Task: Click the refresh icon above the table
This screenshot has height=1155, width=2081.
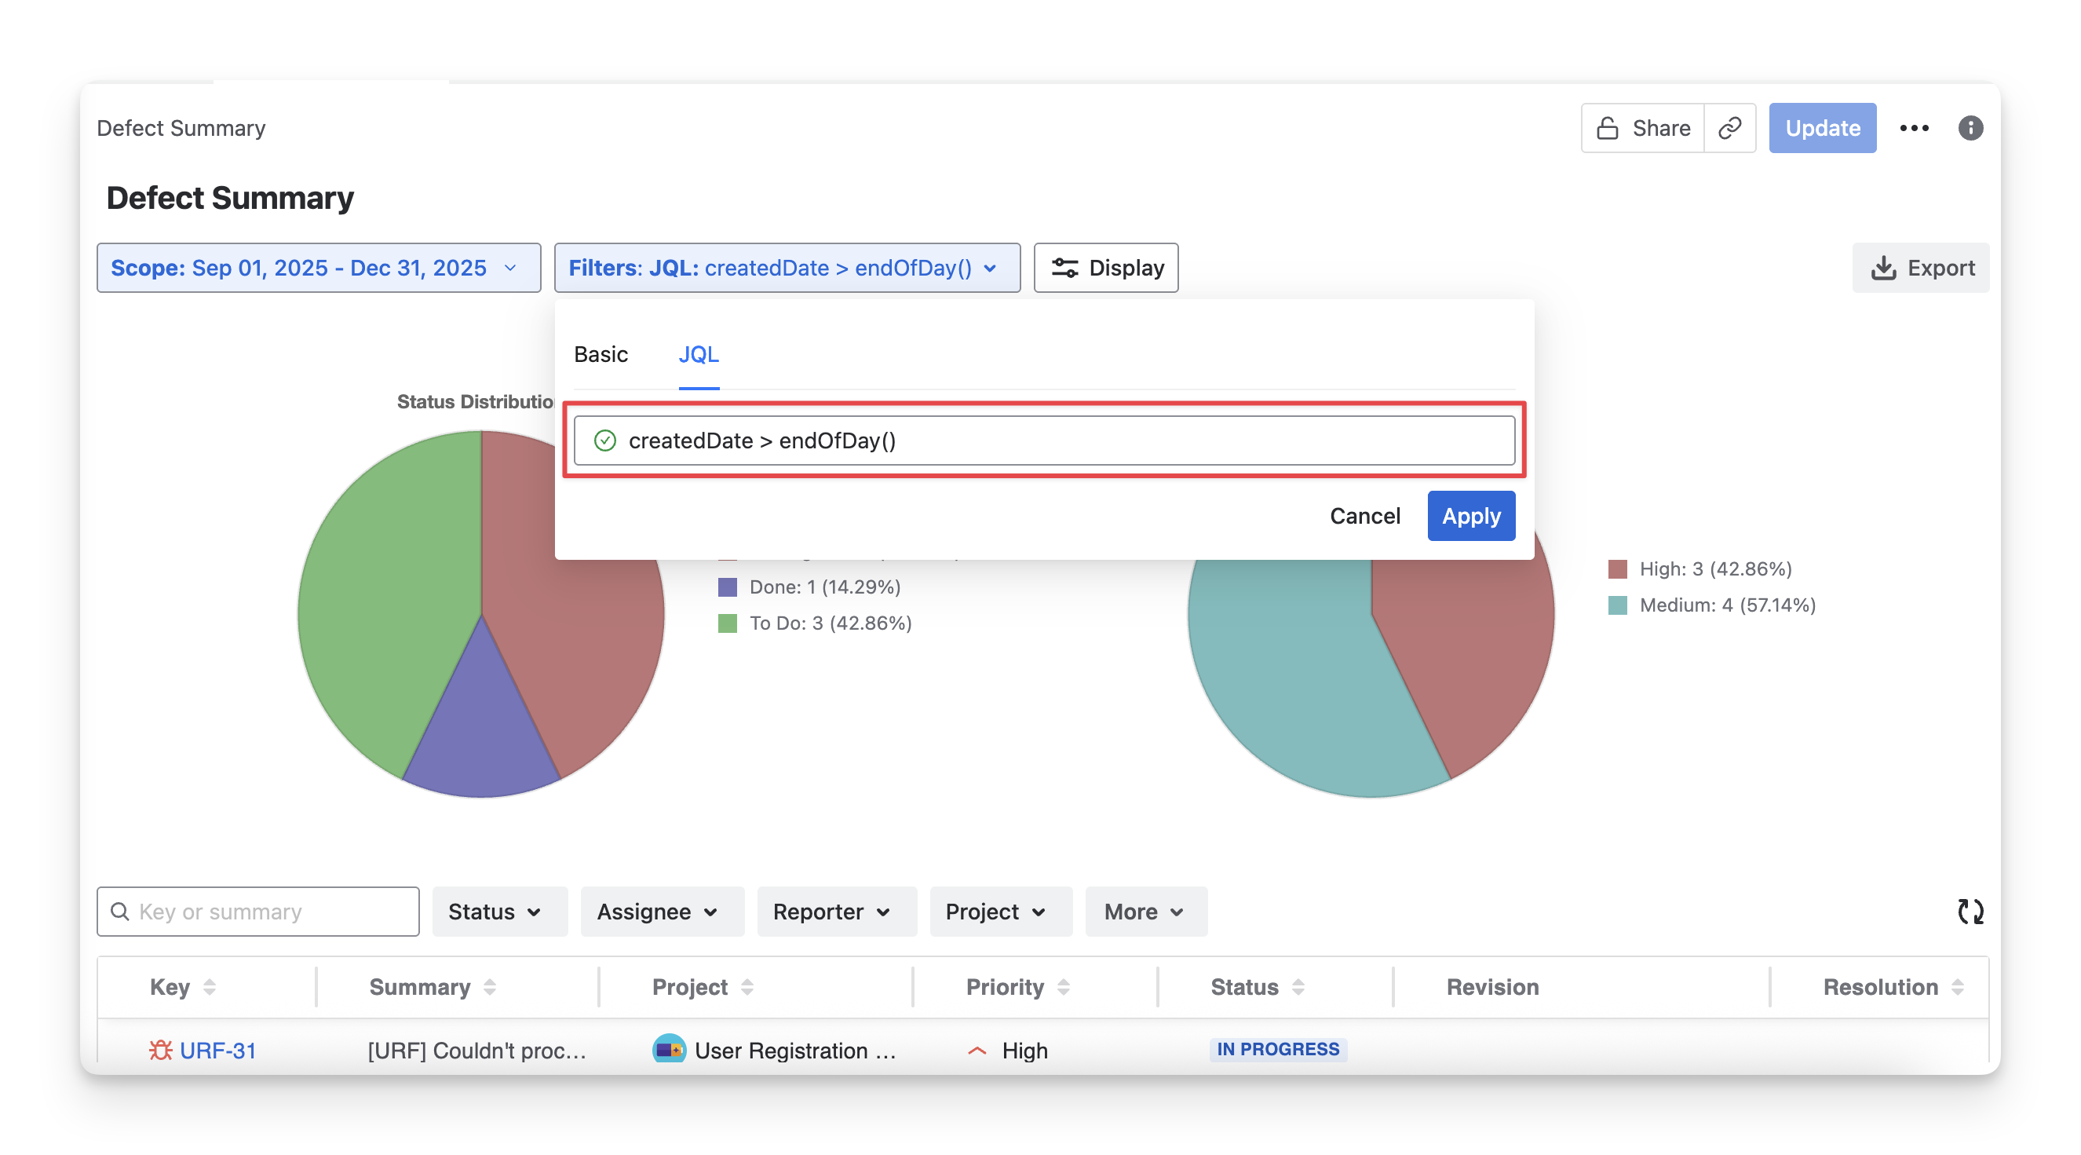Action: tap(1970, 912)
